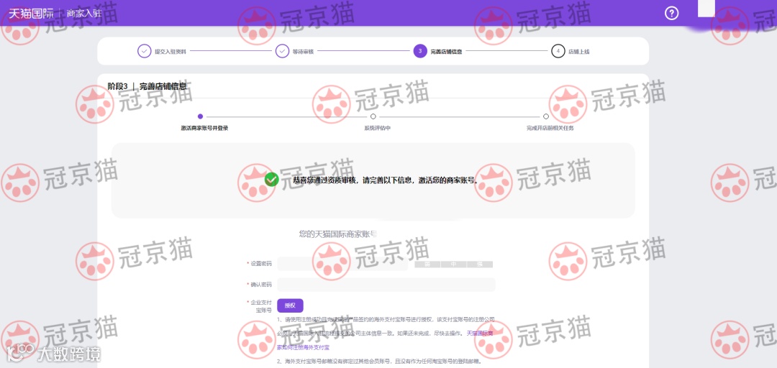Image resolution: width=777 pixels, height=368 pixels.
Task: Click the hollow dot above 系统评估中
Action: [x=373, y=116]
